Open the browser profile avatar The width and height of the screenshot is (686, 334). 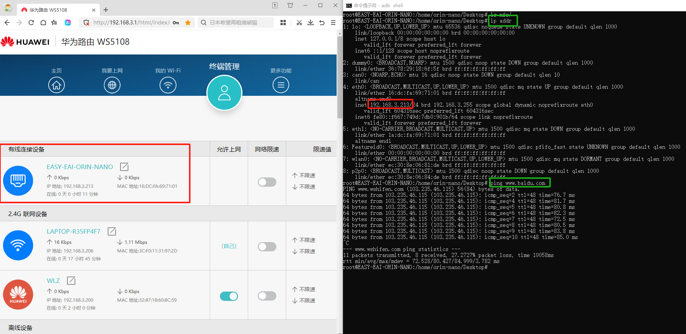pos(8,8)
